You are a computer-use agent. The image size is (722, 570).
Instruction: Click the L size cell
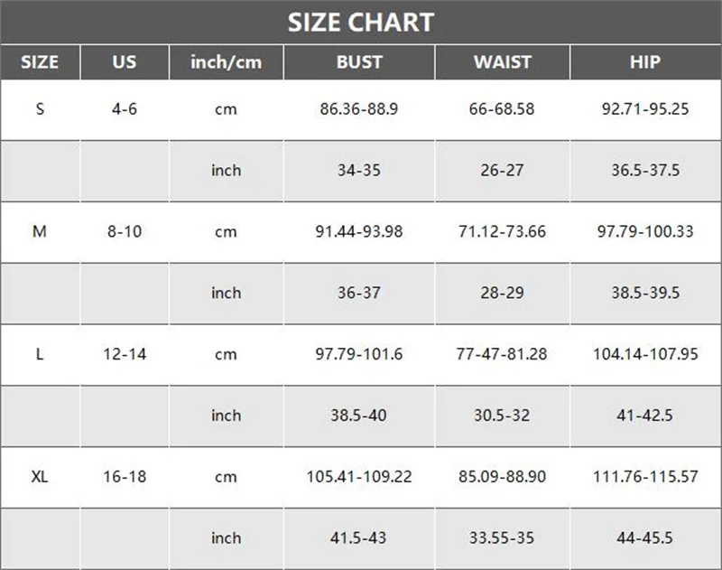point(40,354)
